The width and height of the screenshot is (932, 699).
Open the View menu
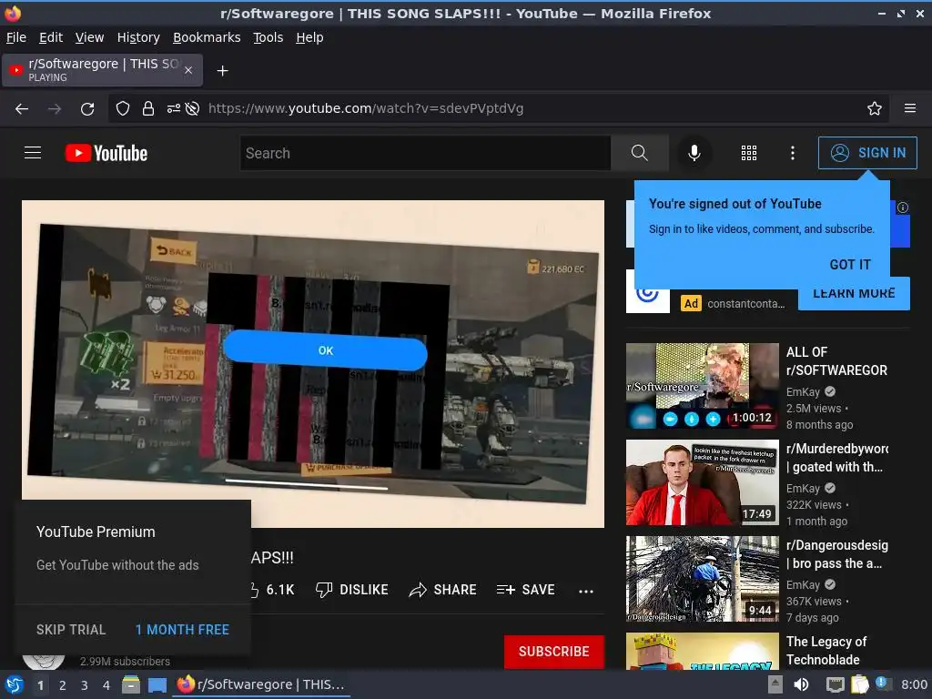pyautogui.click(x=90, y=37)
